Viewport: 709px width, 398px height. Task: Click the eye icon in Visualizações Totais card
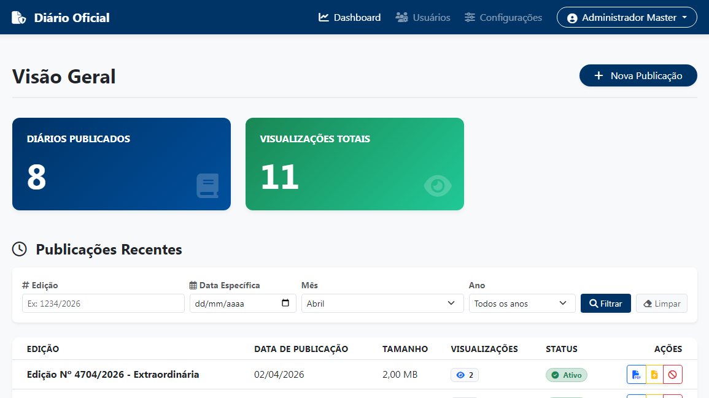pyautogui.click(x=438, y=186)
